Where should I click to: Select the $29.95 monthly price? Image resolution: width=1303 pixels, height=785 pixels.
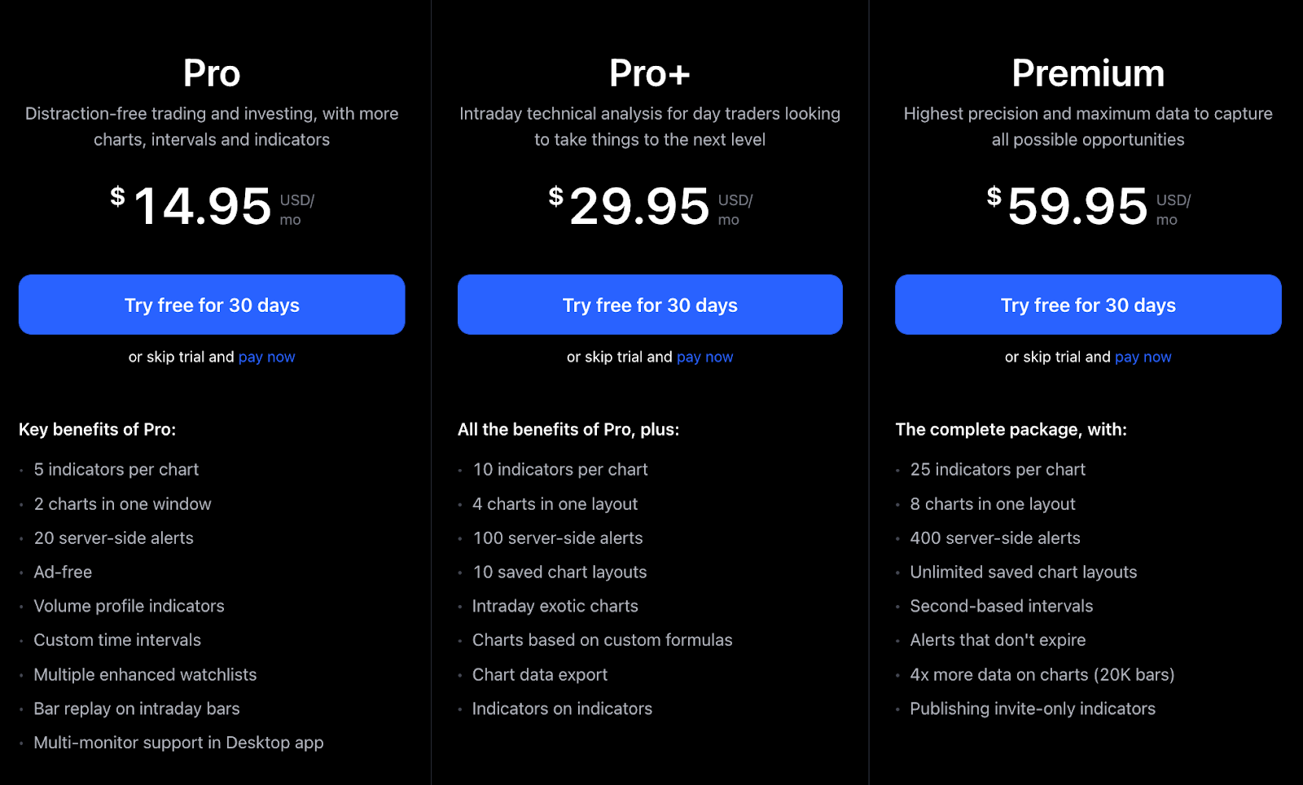[x=640, y=206]
